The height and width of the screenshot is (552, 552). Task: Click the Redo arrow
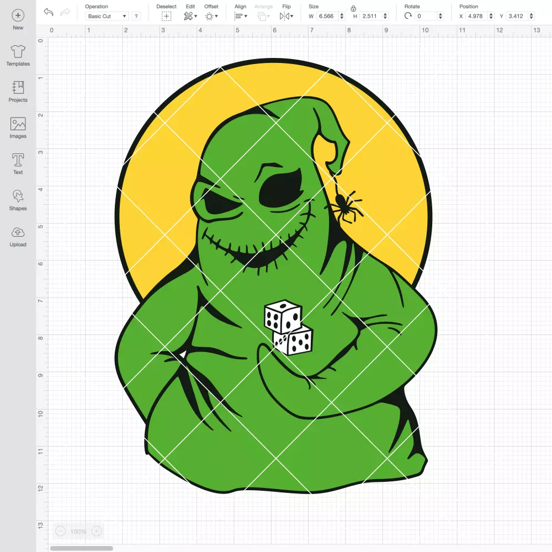pyautogui.click(x=65, y=12)
